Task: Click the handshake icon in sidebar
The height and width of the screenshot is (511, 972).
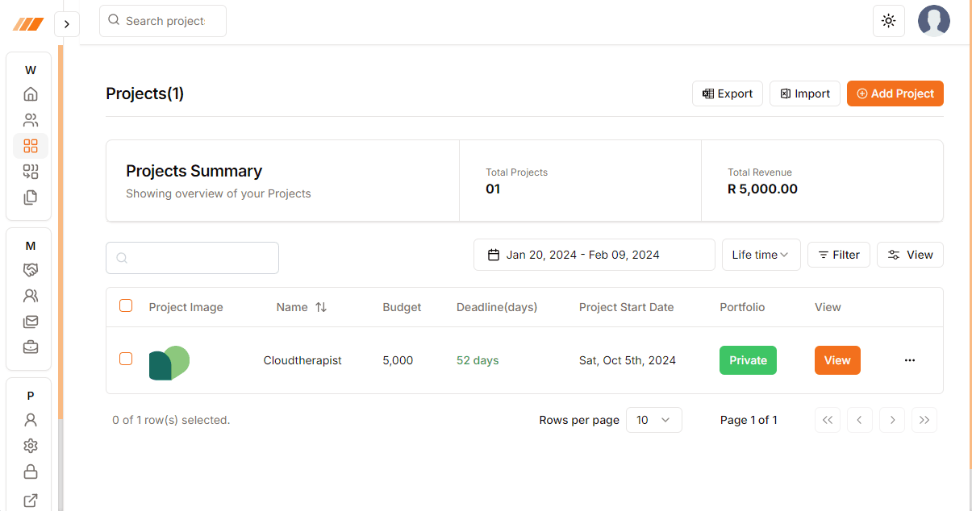Action: (31, 270)
